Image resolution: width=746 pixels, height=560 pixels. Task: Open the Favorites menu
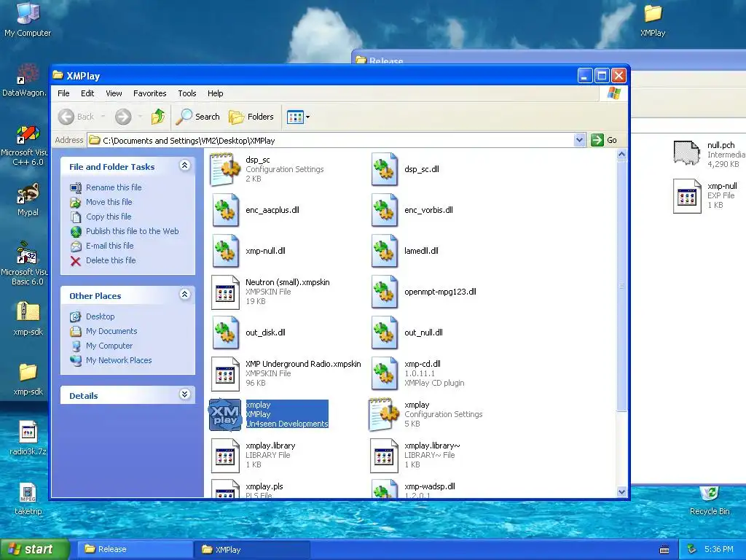(150, 93)
